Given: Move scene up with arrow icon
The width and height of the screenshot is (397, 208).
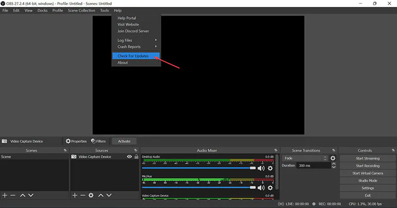Looking at the screenshot, I should [x=22, y=195].
